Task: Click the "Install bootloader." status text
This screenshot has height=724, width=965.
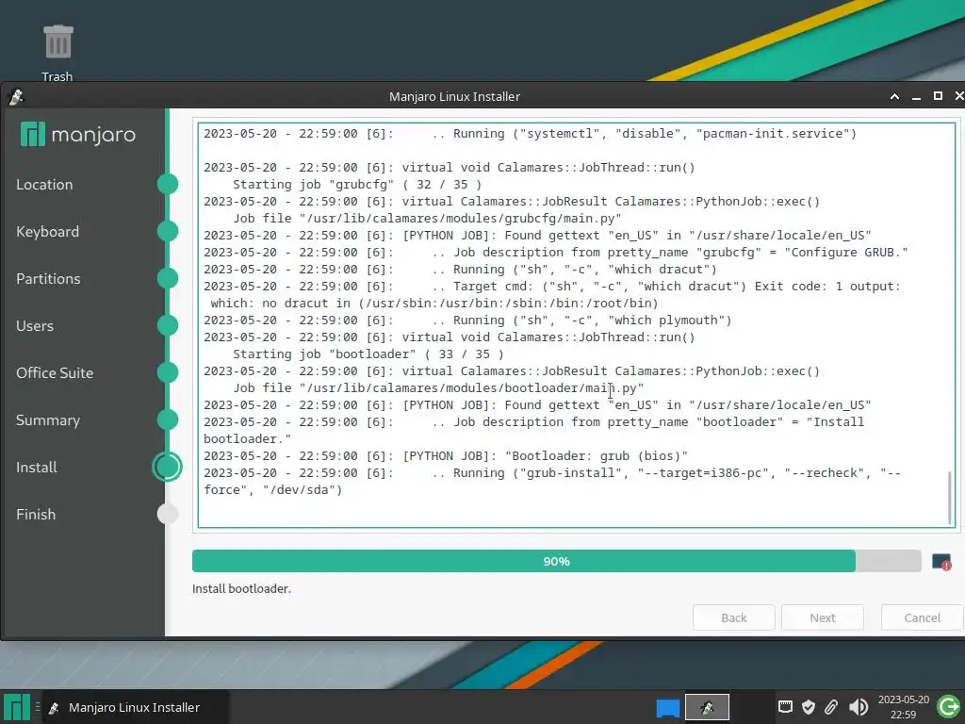Action: point(241,588)
